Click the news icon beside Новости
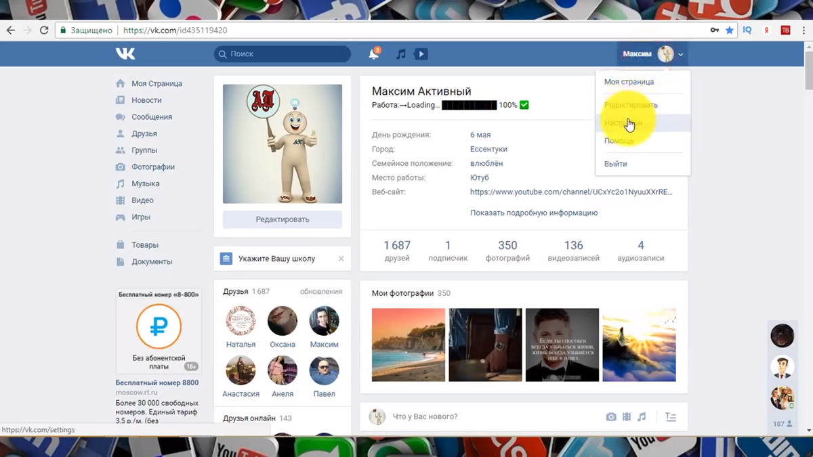Viewport: 813px width, 457px height. [x=120, y=100]
